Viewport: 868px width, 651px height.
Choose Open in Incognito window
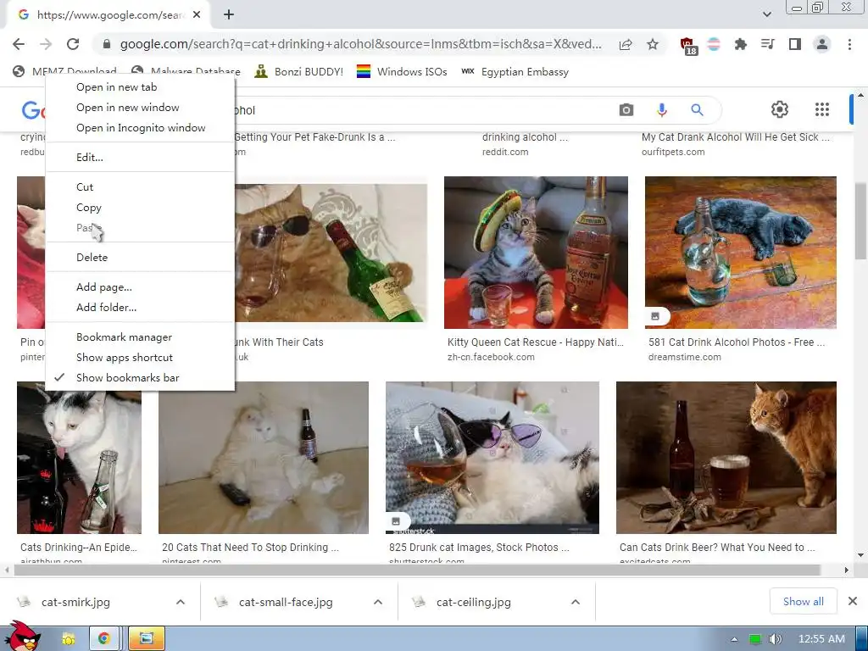click(140, 128)
